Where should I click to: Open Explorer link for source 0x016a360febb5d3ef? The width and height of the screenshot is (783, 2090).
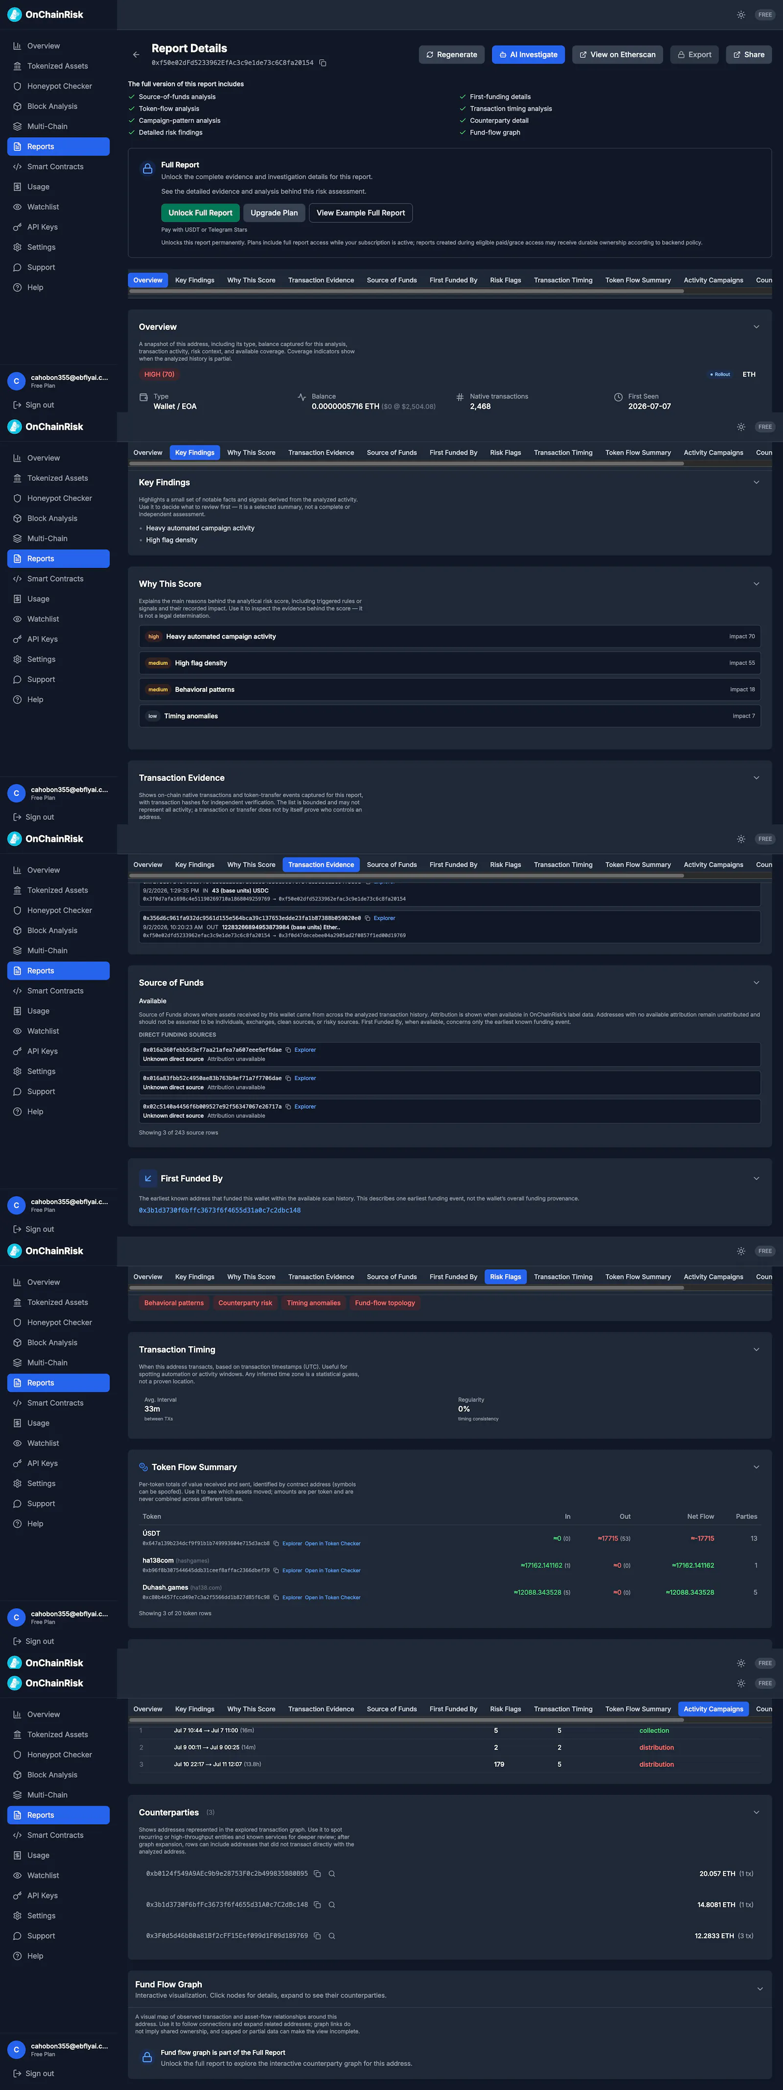click(x=305, y=1050)
